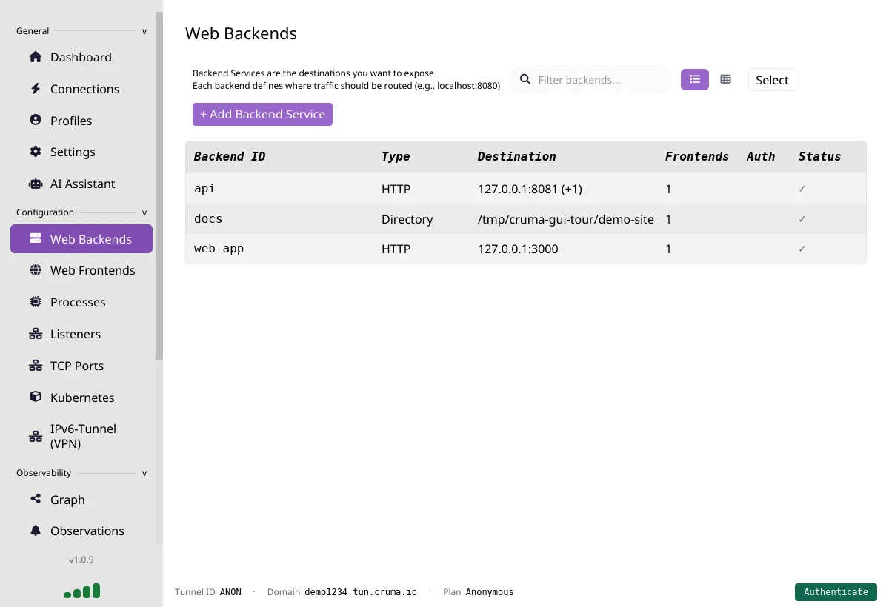
Task: Click the status checkmark in docs row
Action: coord(802,219)
